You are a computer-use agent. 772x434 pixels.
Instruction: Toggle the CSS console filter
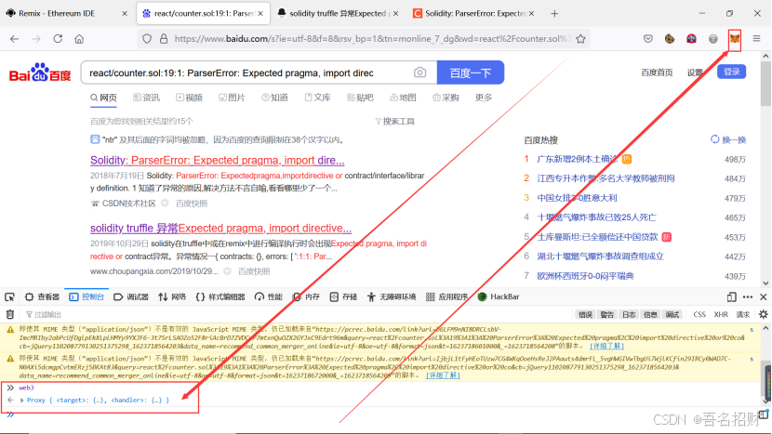point(699,314)
